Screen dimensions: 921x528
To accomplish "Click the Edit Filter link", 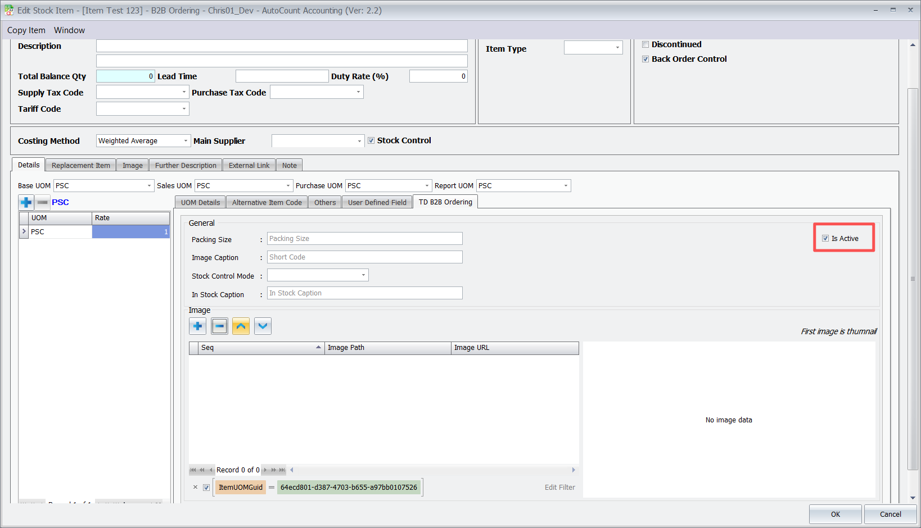I will point(560,488).
